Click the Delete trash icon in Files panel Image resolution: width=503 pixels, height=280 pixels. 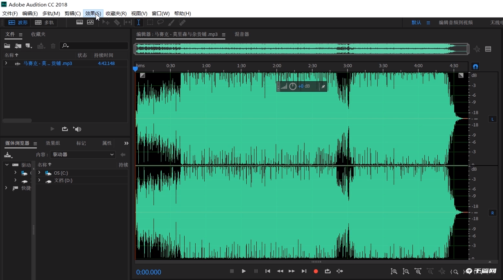click(x=53, y=46)
